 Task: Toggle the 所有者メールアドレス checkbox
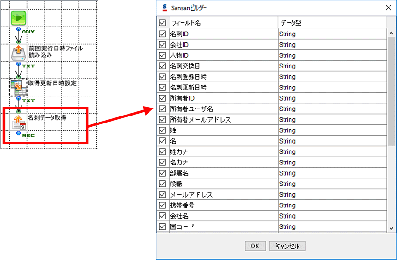[162, 119]
